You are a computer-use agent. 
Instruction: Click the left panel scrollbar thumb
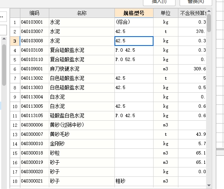4,65
